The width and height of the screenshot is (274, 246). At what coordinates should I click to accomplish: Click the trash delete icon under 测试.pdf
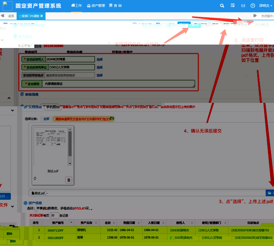click(69, 180)
